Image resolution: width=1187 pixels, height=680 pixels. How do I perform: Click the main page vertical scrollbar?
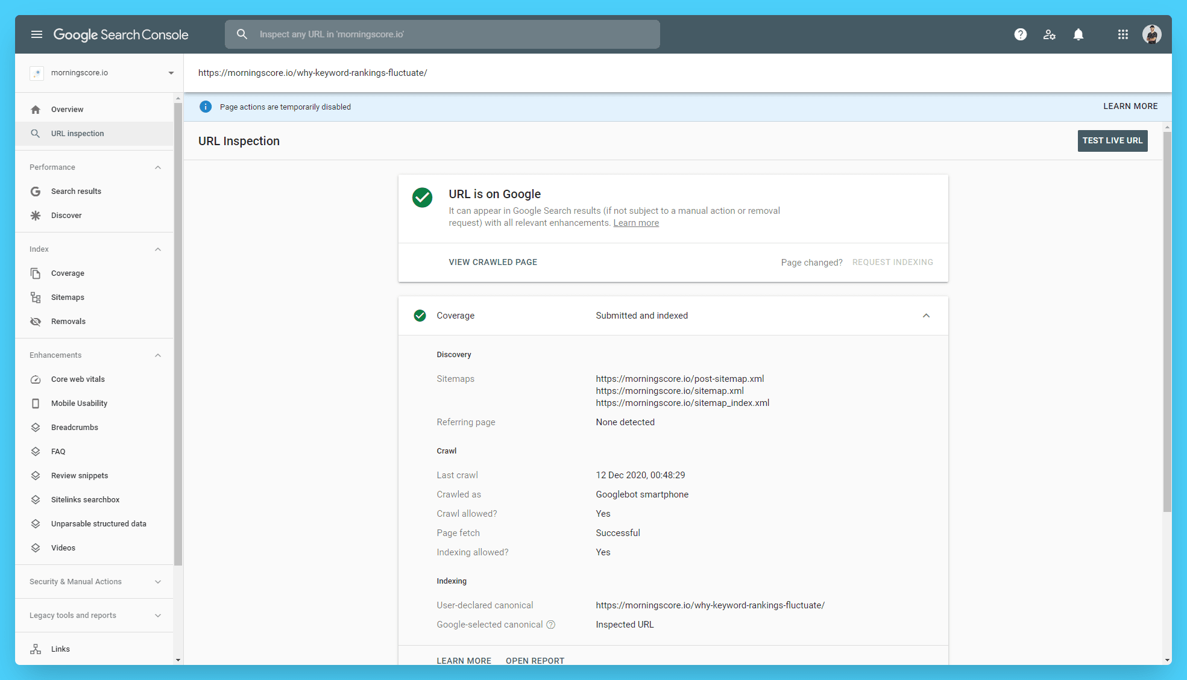(x=1167, y=322)
